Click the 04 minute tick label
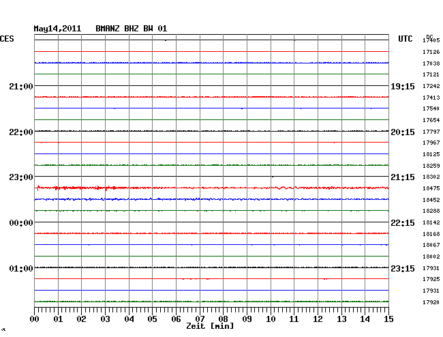Viewport: 443px width, 337px height. 129,319
